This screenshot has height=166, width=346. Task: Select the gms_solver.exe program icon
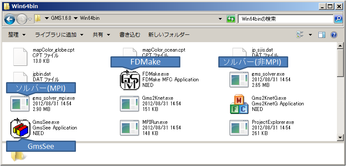click(239, 80)
